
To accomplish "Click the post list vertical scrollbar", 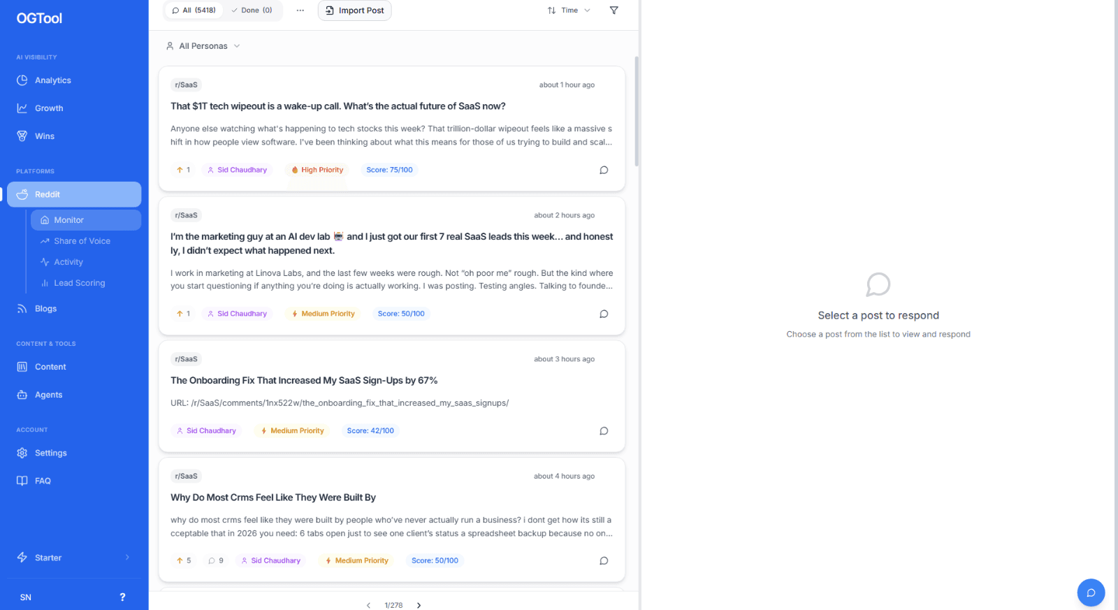I will pyautogui.click(x=636, y=112).
